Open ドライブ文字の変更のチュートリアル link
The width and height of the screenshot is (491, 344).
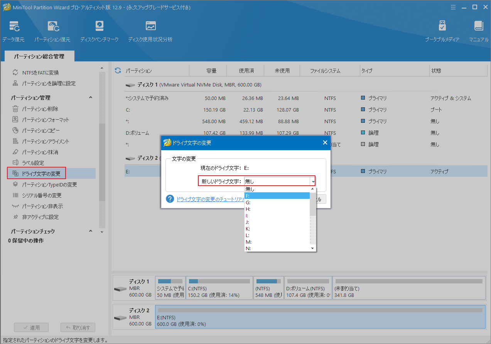pyautogui.click(x=211, y=199)
